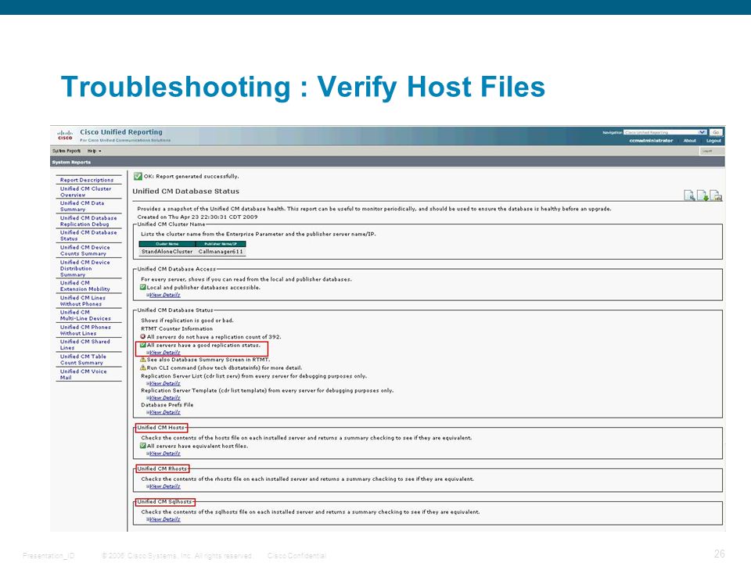Open Unified CM Data Summary report
The height and width of the screenshot is (563, 751).
click(82, 206)
